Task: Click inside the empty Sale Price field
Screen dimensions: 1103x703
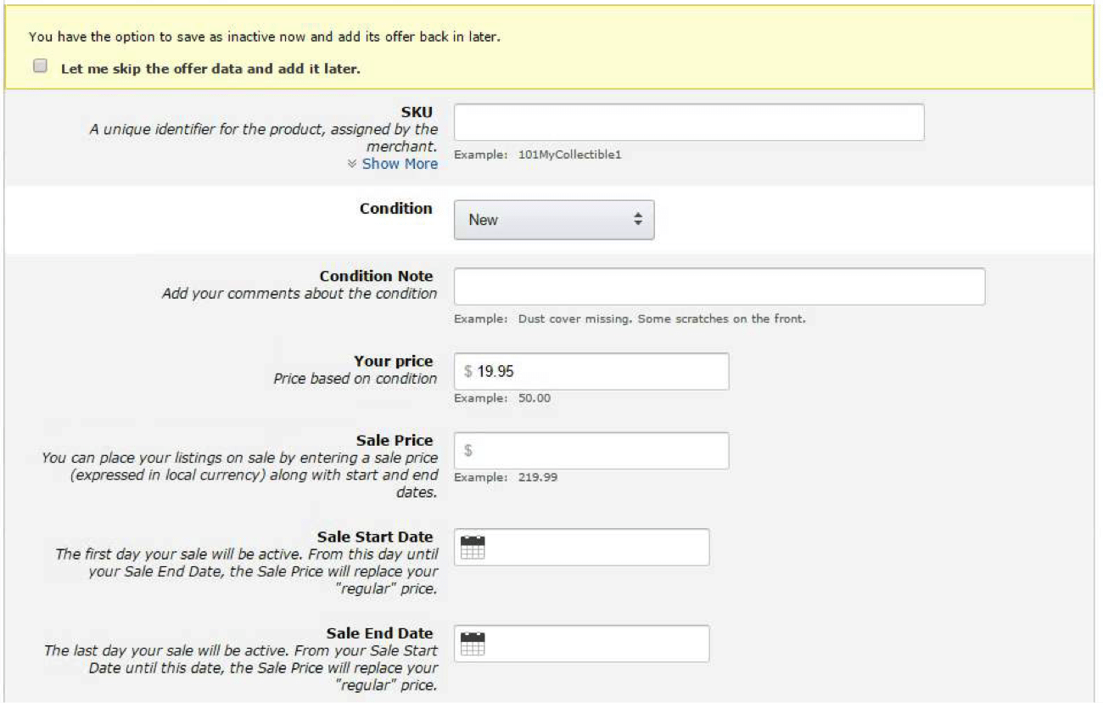Action: click(x=591, y=451)
